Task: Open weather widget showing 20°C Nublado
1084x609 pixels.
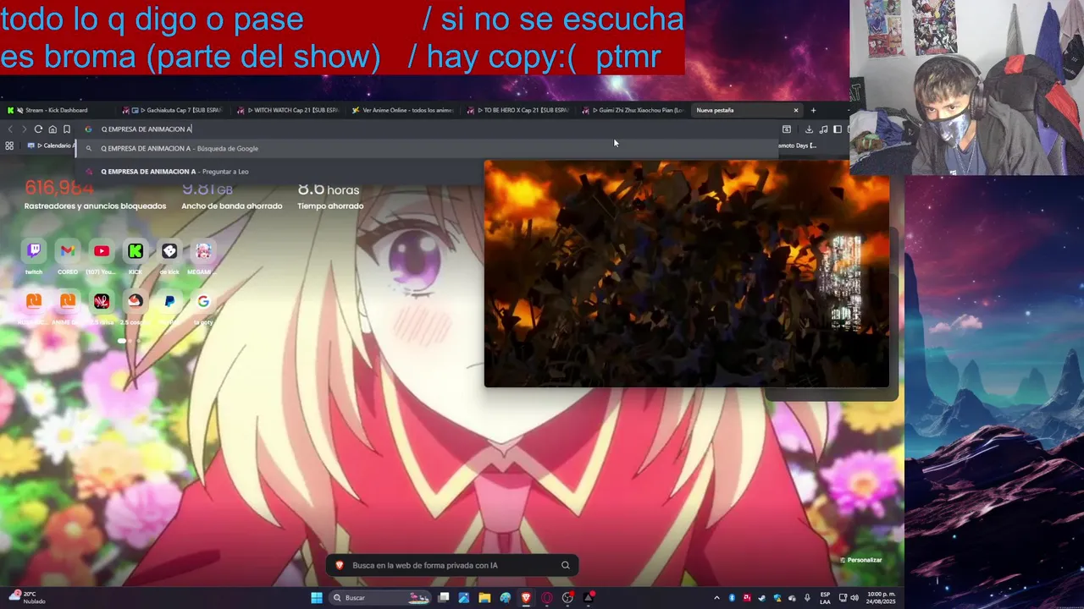Action: pyautogui.click(x=28, y=597)
